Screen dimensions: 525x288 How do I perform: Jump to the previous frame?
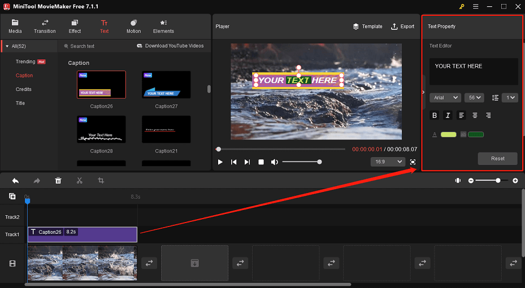pos(234,162)
